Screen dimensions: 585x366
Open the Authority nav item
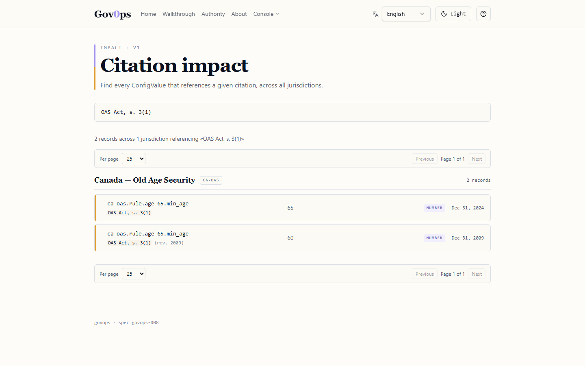point(213,14)
